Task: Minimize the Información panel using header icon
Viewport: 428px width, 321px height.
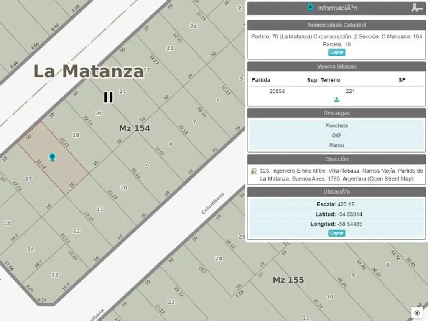Action: coord(416,8)
